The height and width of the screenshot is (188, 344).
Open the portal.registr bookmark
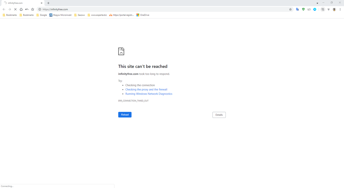pos(121,15)
